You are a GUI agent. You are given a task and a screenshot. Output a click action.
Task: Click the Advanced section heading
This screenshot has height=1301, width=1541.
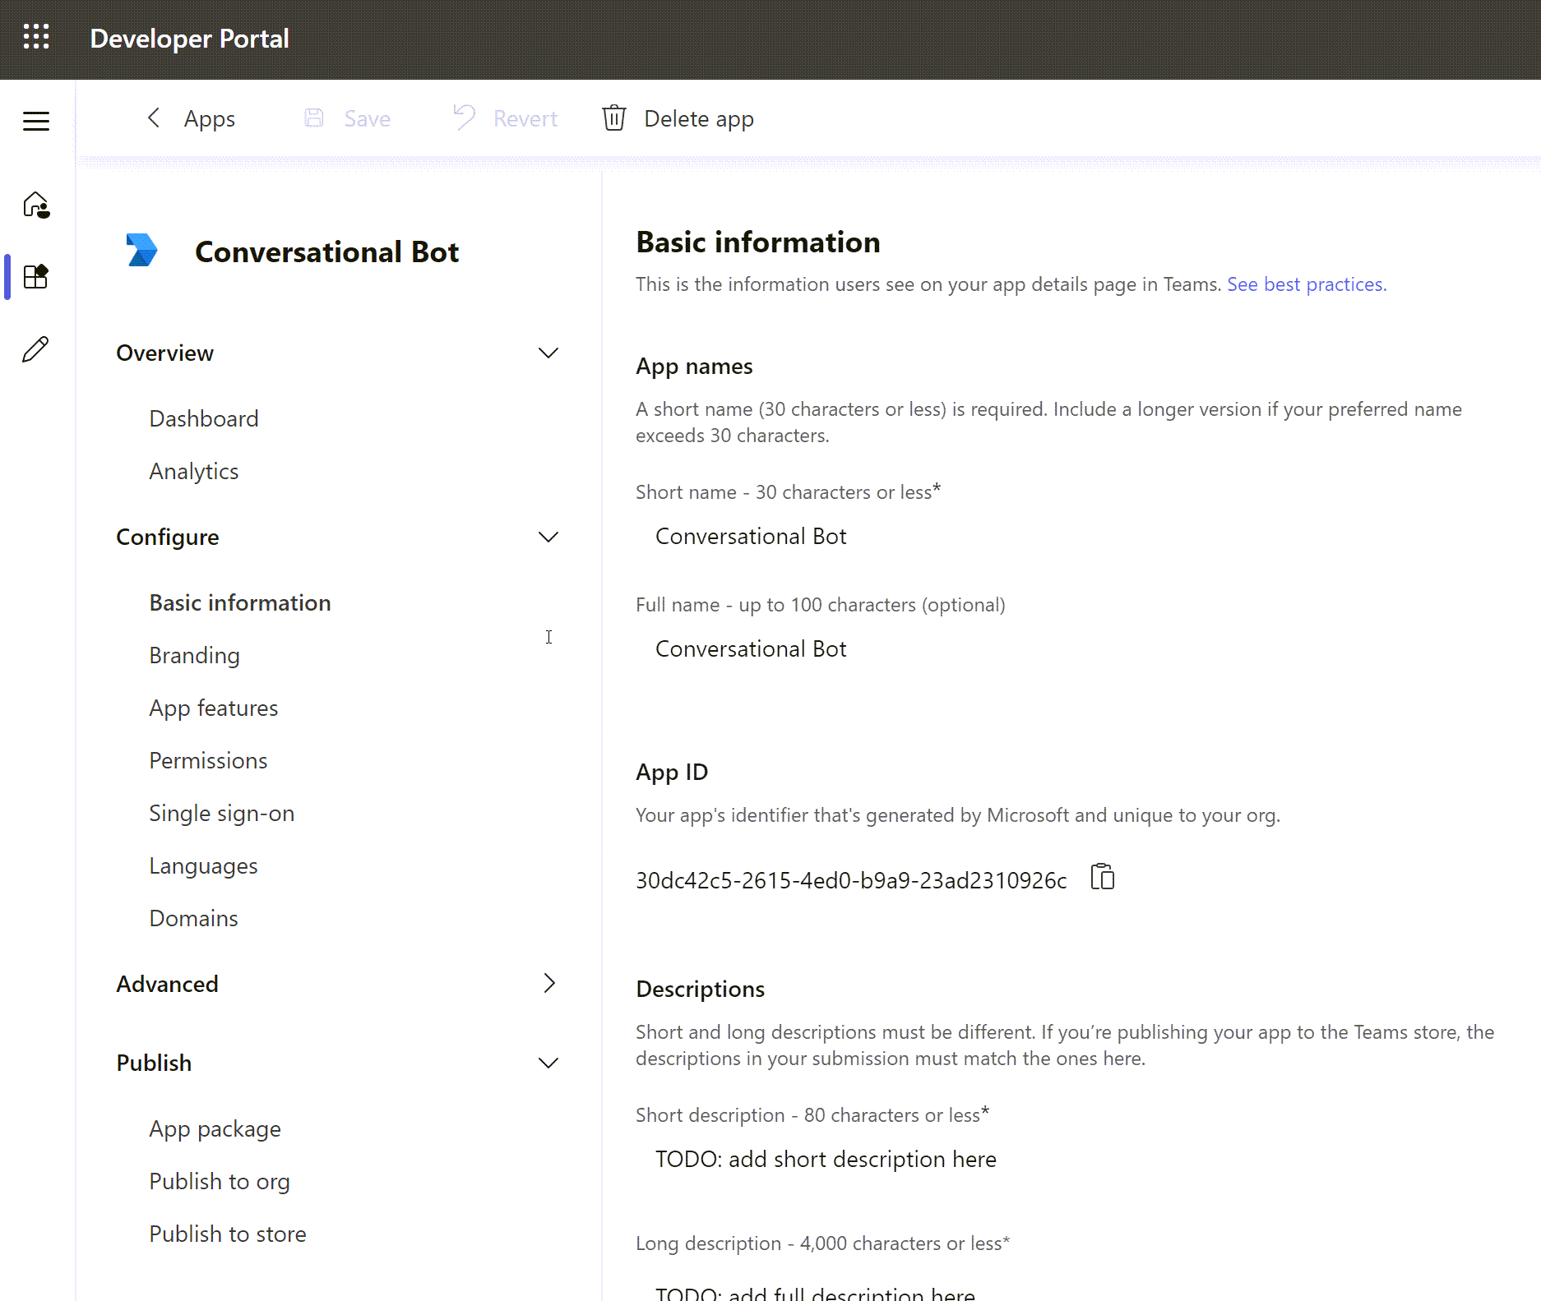[x=167, y=984]
